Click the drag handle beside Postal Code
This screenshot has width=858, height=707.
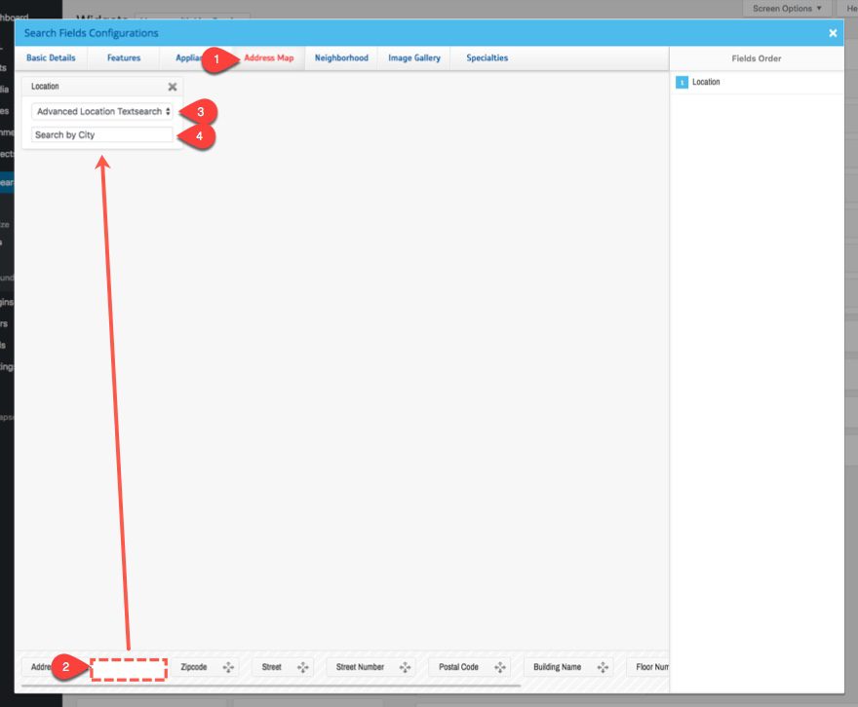[x=498, y=667]
